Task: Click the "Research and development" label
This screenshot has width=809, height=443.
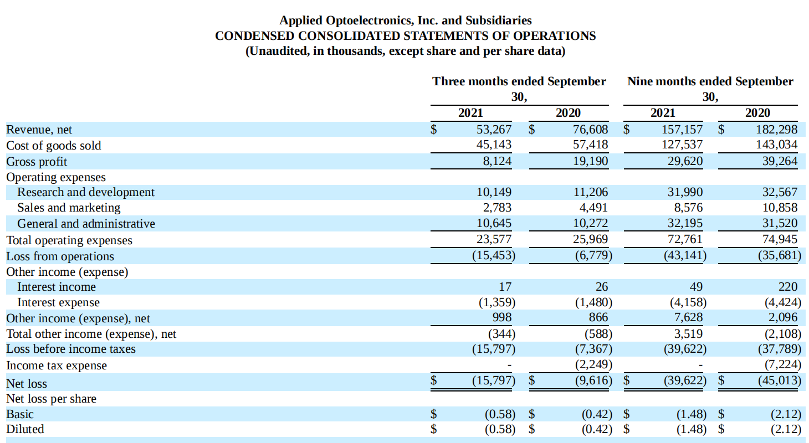Action: click(86, 192)
